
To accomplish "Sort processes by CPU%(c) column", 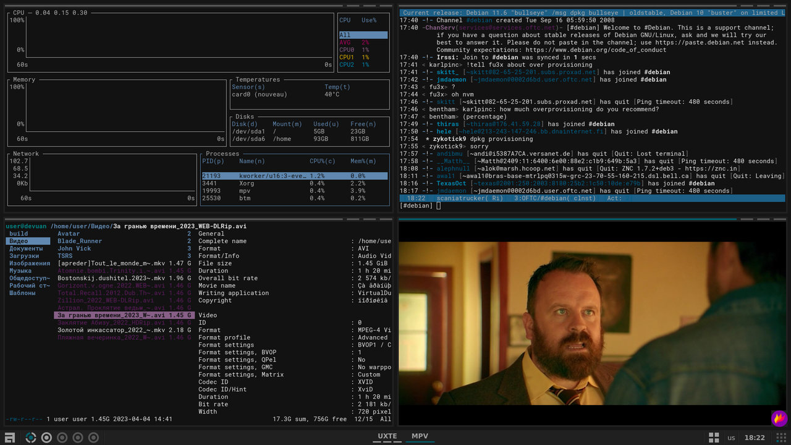I will 322,161.
